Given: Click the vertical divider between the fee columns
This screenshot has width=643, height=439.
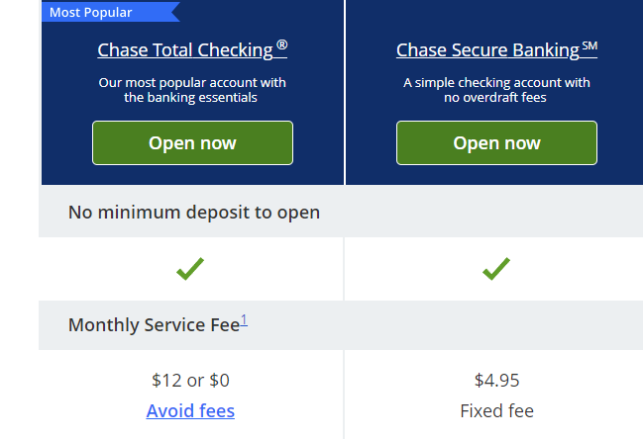Looking at the screenshot, I should pos(344,395).
